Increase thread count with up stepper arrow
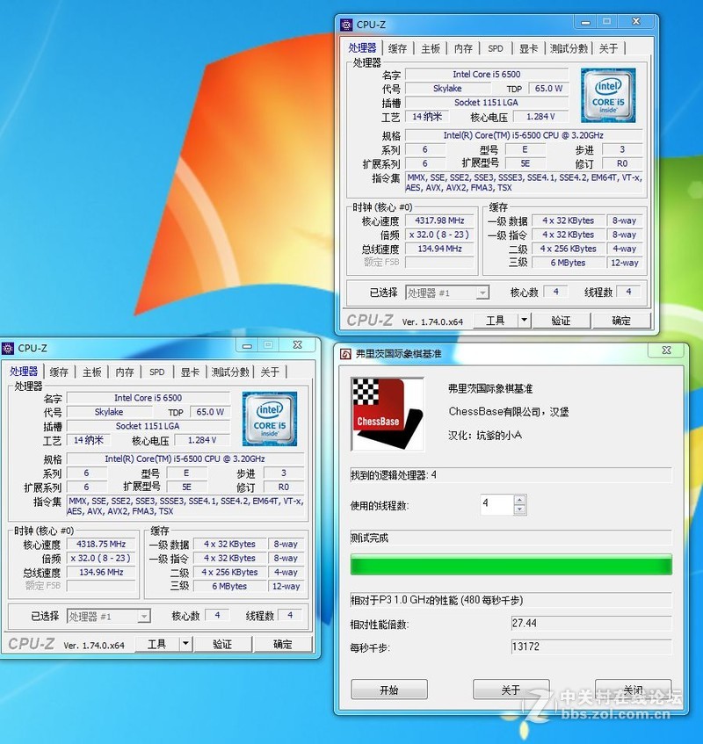The width and height of the screenshot is (703, 744). point(519,500)
